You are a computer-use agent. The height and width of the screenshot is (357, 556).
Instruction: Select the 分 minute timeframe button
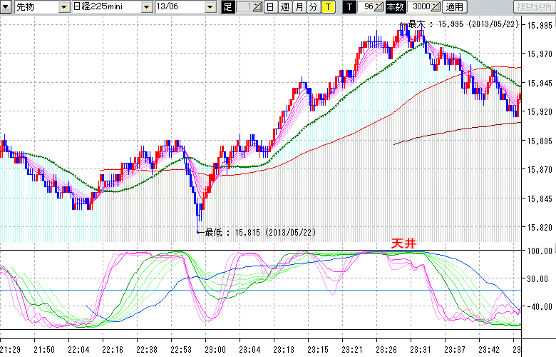coord(313,7)
